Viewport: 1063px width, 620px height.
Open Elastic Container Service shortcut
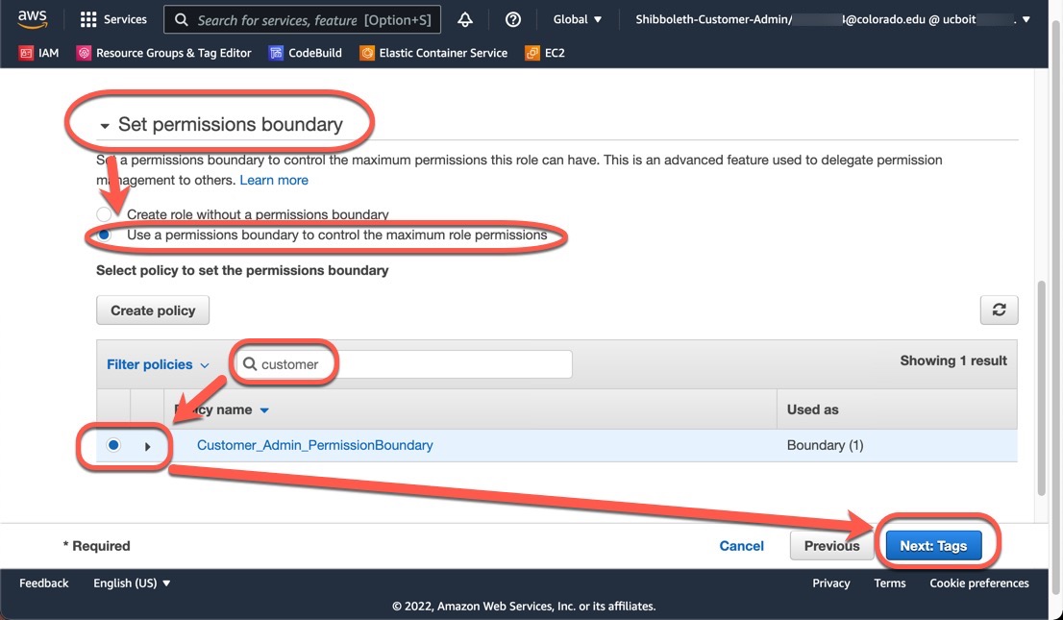click(x=433, y=53)
